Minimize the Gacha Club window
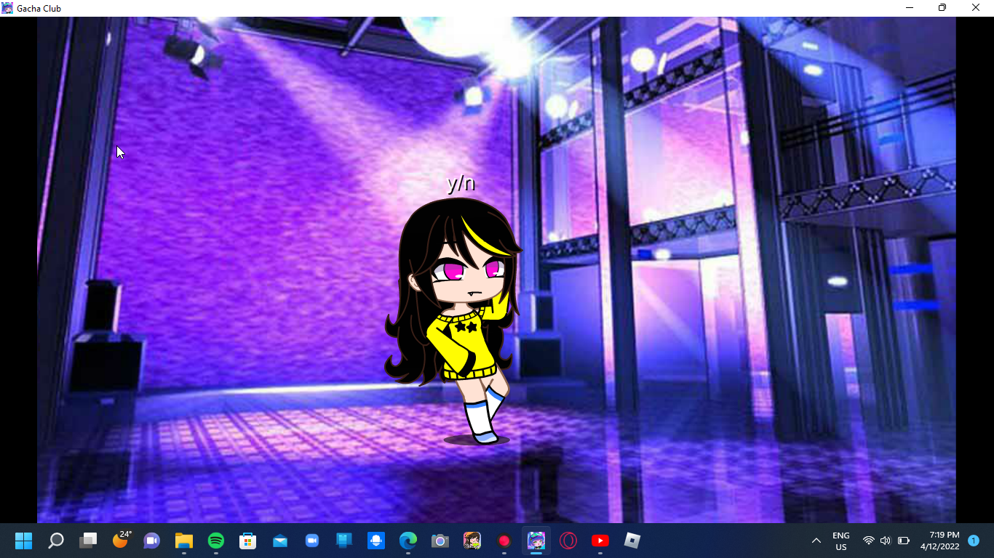This screenshot has width=994, height=558. pyautogui.click(x=910, y=8)
